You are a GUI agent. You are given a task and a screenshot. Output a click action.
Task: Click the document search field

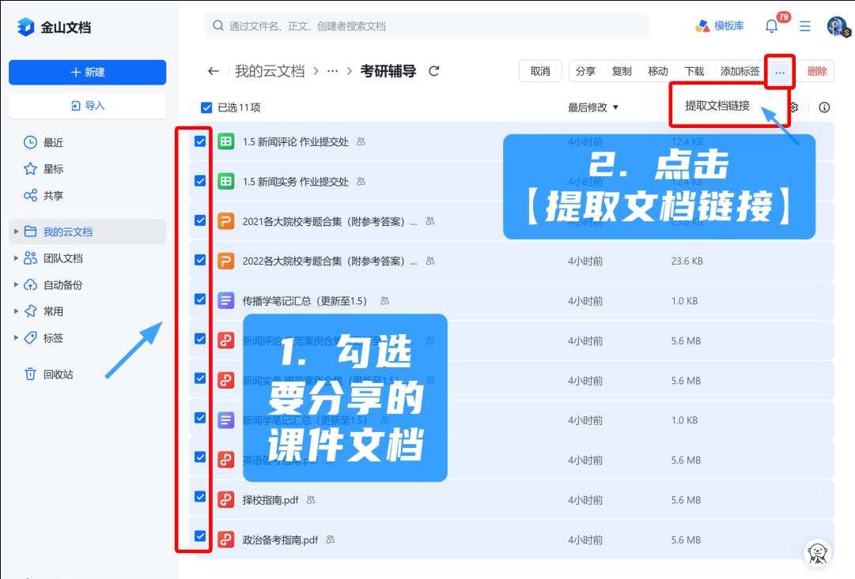427,26
